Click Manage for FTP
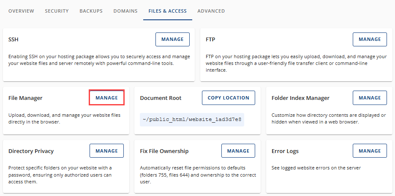Image resolution: width=395 pixels, height=196 pixels. click(x=370, y=39)
